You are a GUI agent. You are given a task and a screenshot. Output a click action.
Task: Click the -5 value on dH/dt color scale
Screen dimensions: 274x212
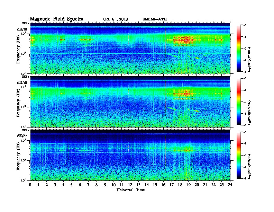coord(245,25)
